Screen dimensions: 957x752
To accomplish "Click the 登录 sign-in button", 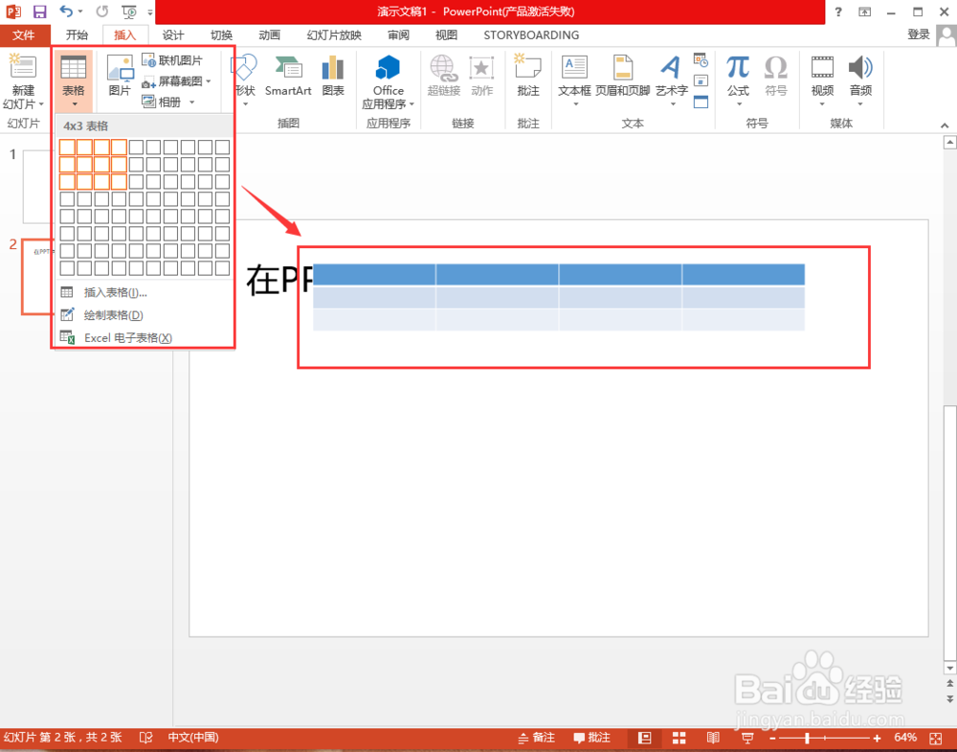I will click(x=918, y=34).
